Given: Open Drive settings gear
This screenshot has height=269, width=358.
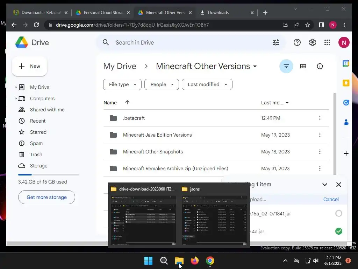Looking at the screenshot, I should coord(312,42).
